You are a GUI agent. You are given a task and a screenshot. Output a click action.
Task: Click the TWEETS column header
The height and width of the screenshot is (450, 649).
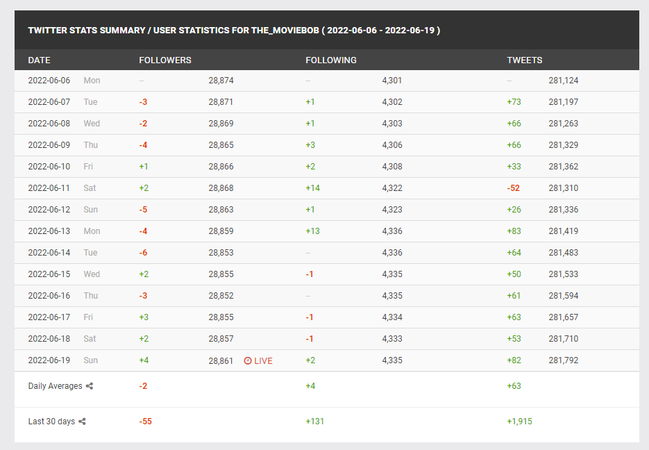525,60
